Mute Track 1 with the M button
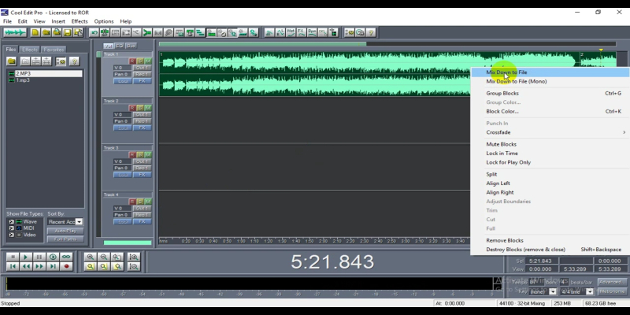This screenshot has width=630, height=315. tap(147, 61)
